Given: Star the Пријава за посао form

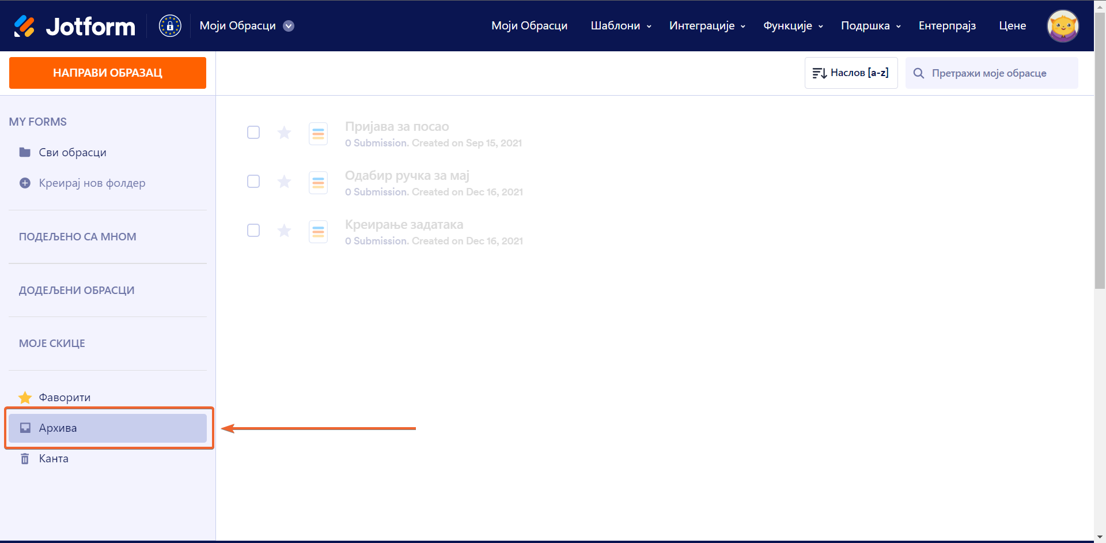Looking at the screenshot, I should [x=284, y=133].
